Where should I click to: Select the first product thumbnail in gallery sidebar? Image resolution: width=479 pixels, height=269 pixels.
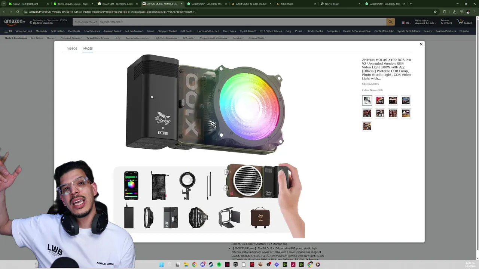[x=367, y=101]
